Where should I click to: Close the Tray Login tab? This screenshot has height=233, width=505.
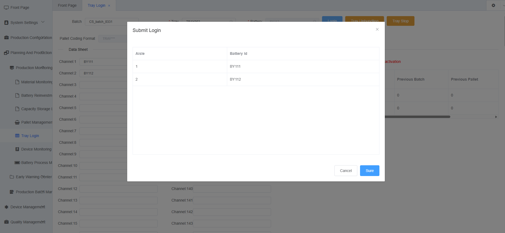coord(109,6)
